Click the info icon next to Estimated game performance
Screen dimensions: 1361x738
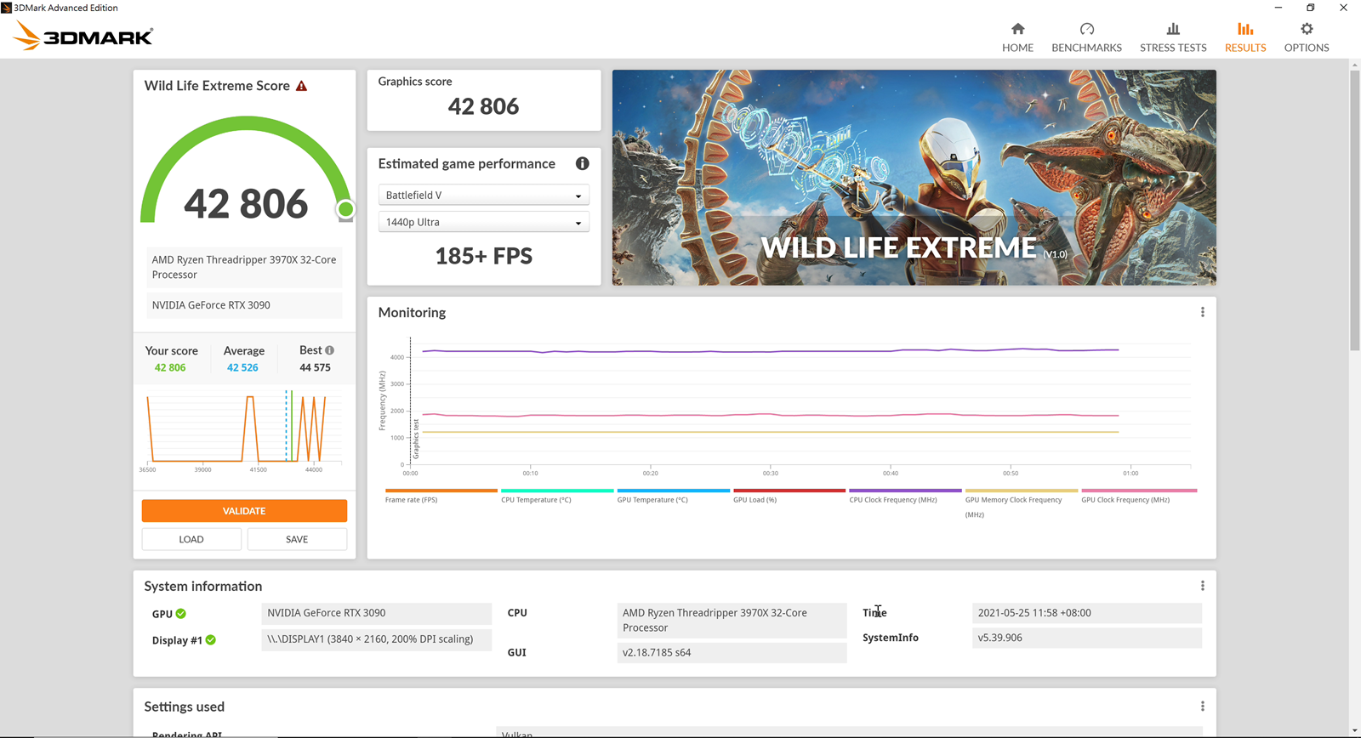(582, 163)
